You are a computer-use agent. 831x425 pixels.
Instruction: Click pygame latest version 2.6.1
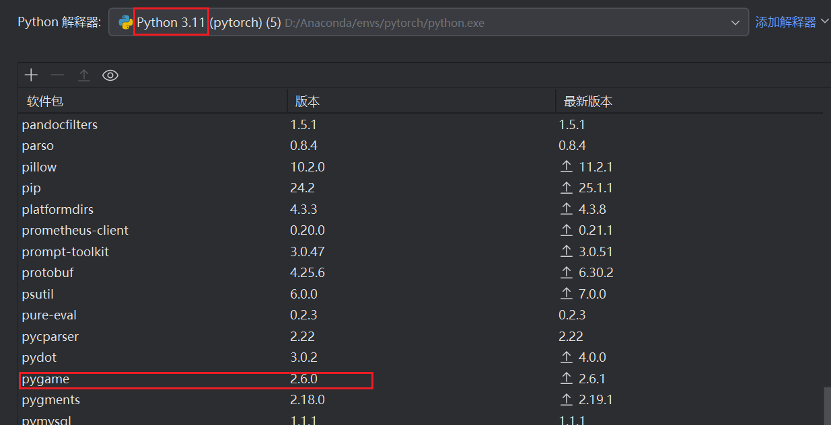pos(592,379)
